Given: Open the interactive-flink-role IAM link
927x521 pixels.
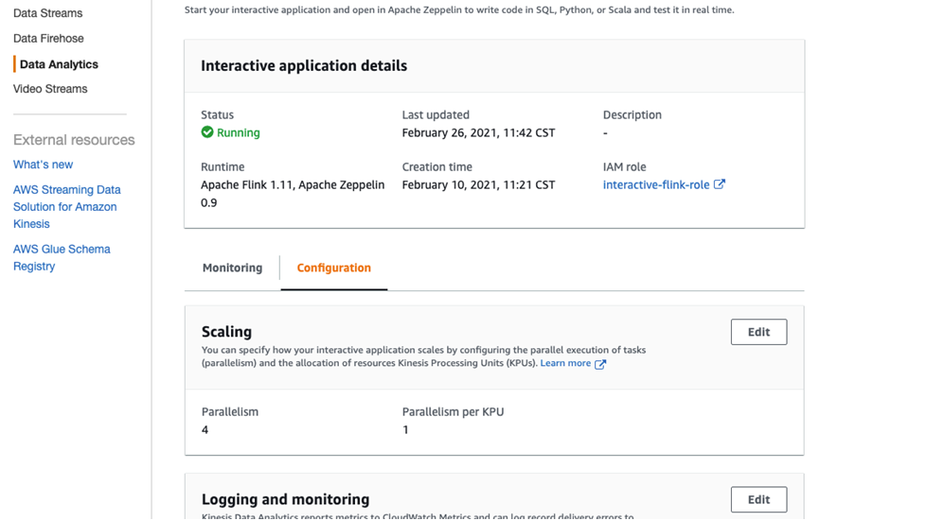Looking at the screenshot, I should (656, 185).
